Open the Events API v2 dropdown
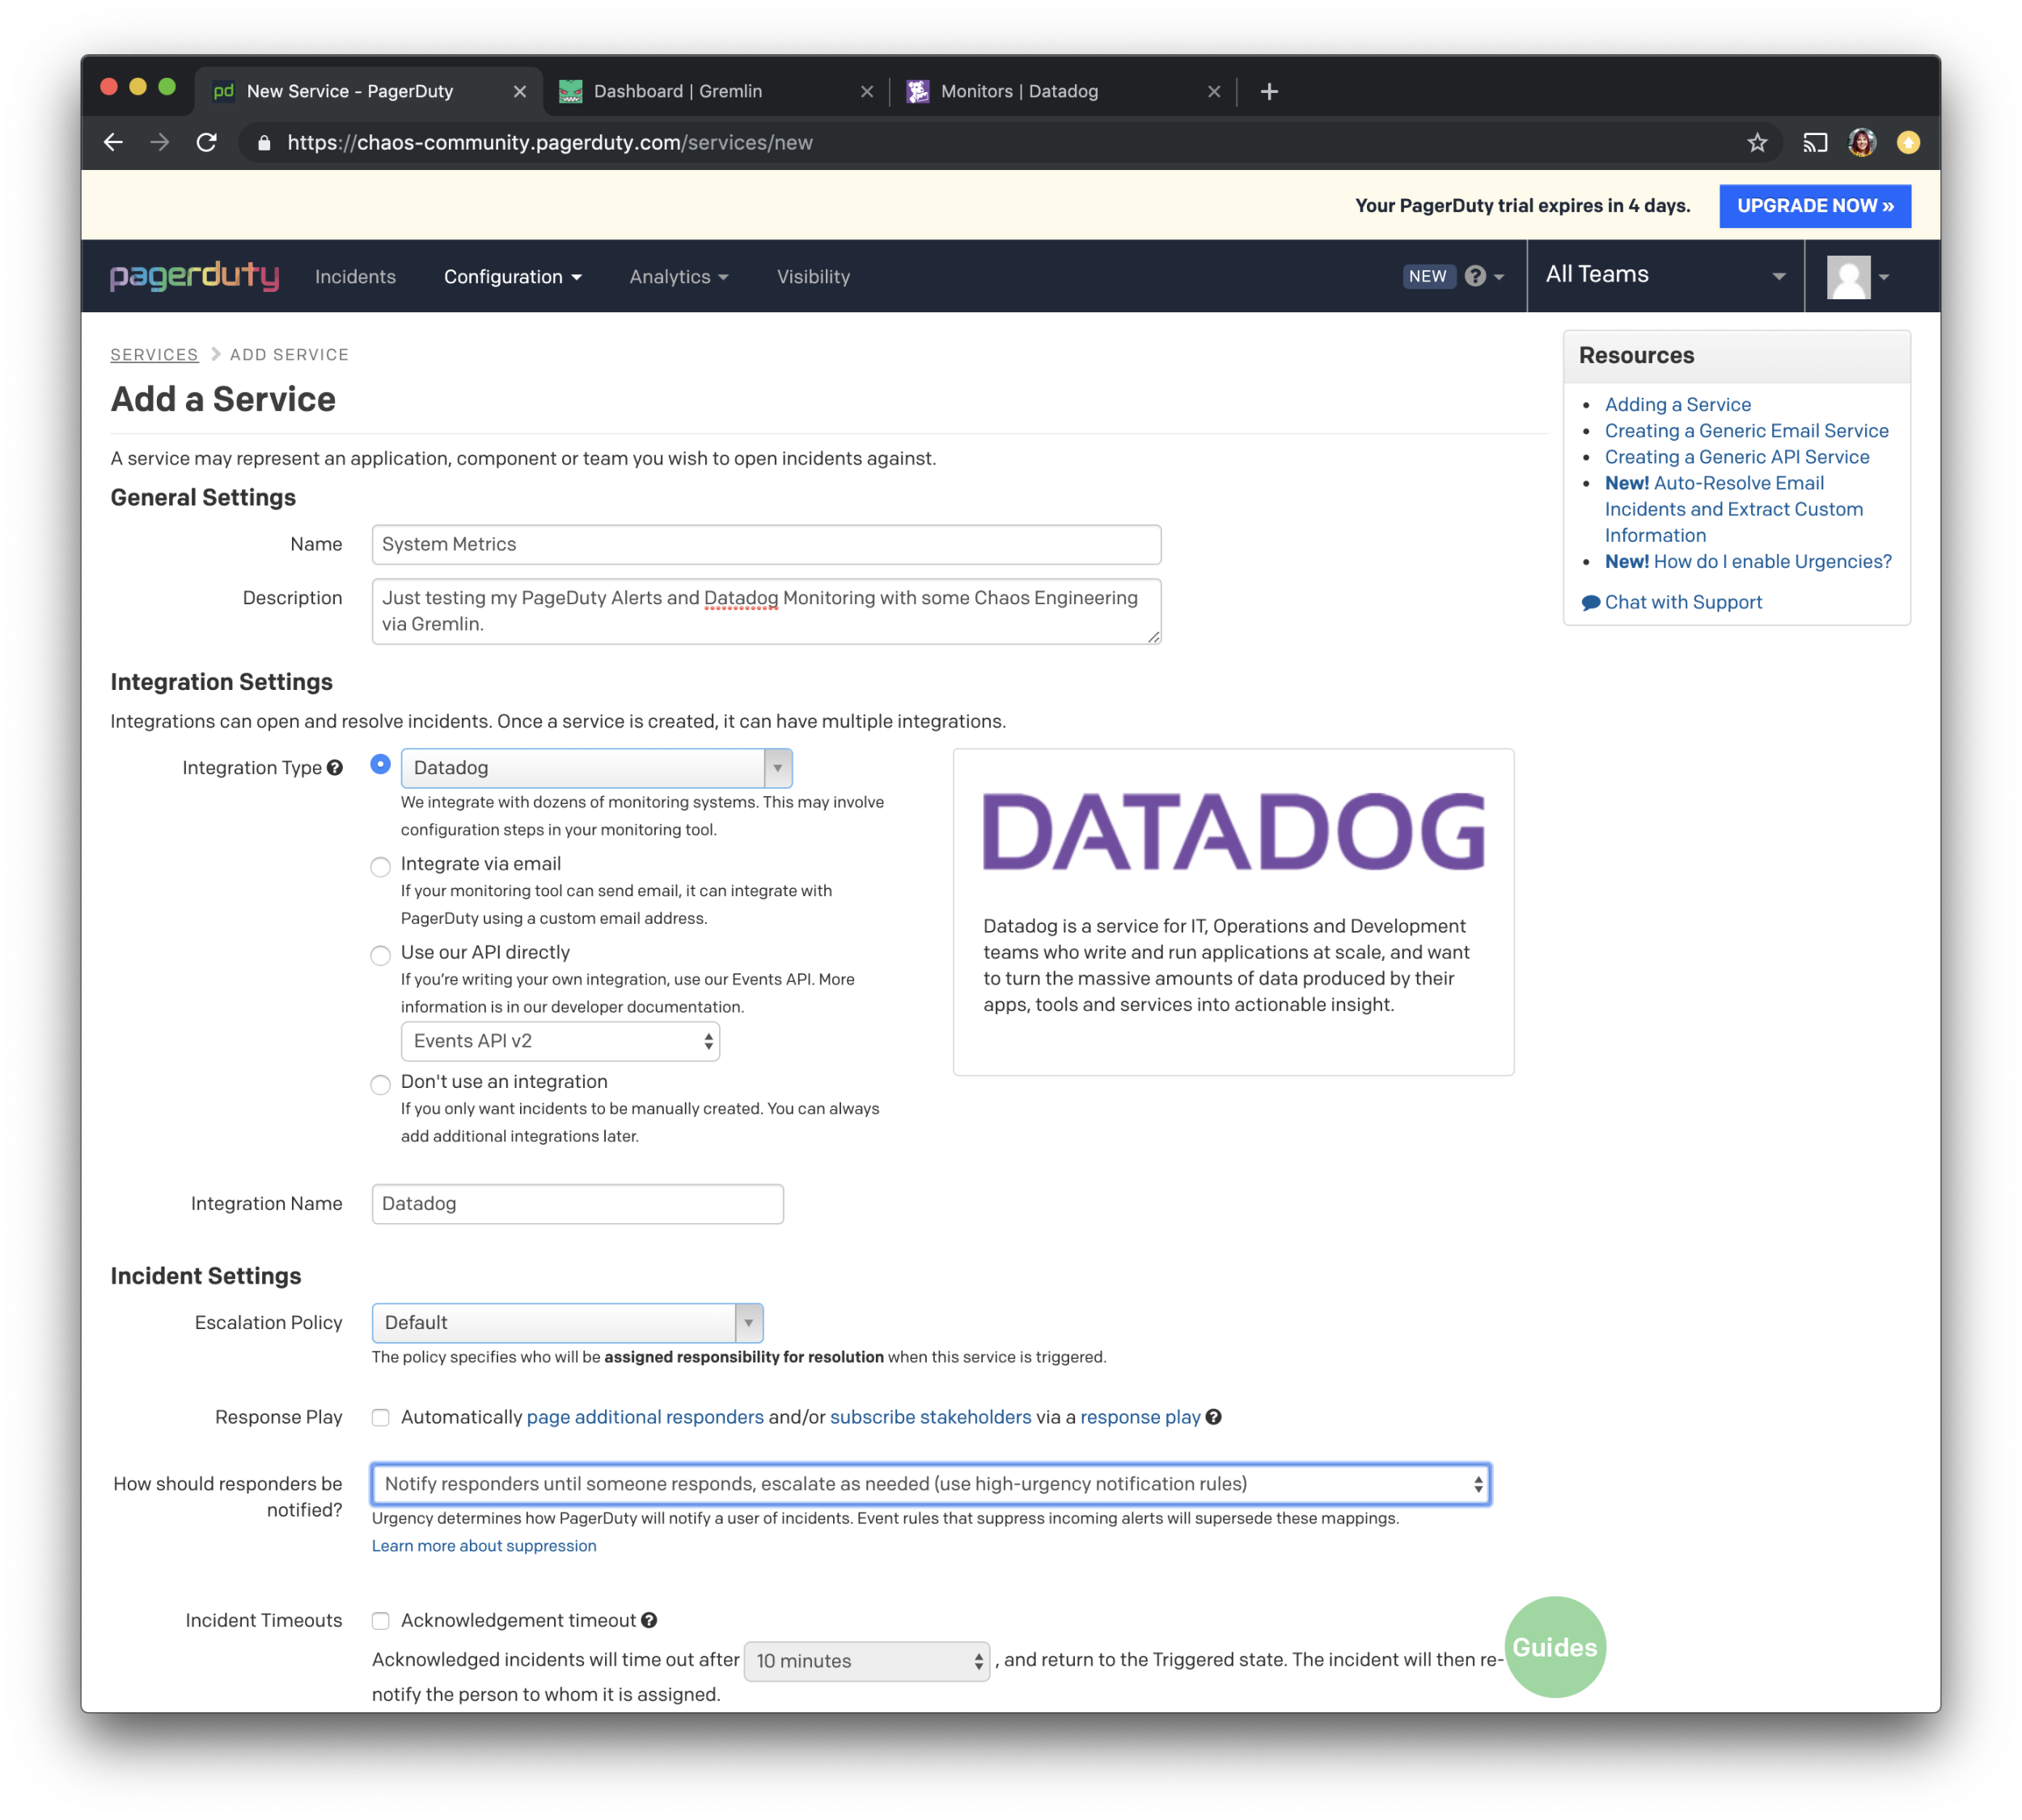 [560, 1041]
